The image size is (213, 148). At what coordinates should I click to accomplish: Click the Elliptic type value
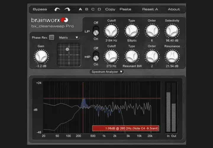coord(132,41)
